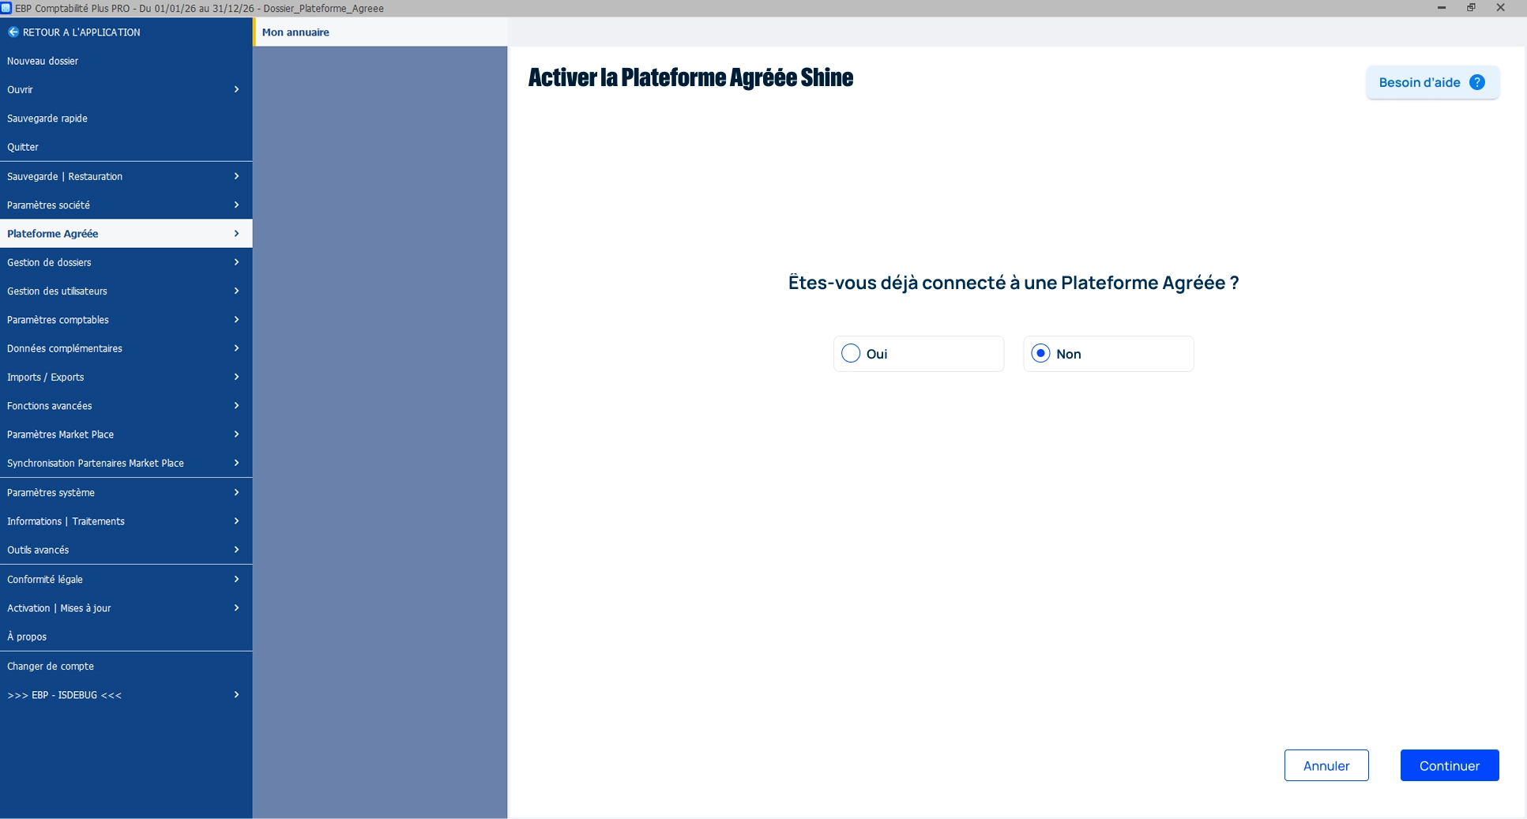Click the EBP app icon in title bar
Screen dimensions: 1527x819
[x=6, y=8]
